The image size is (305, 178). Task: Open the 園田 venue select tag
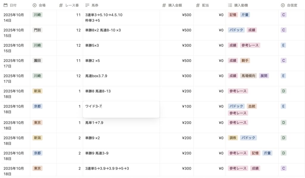(38, 61)
